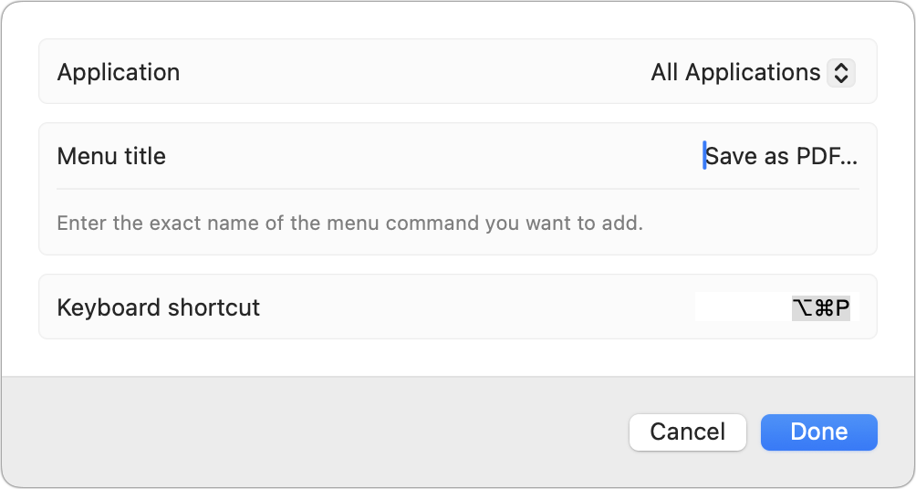Click the "Keyboard shortcut" label
The image size is (916, 489).
point(159,307)
